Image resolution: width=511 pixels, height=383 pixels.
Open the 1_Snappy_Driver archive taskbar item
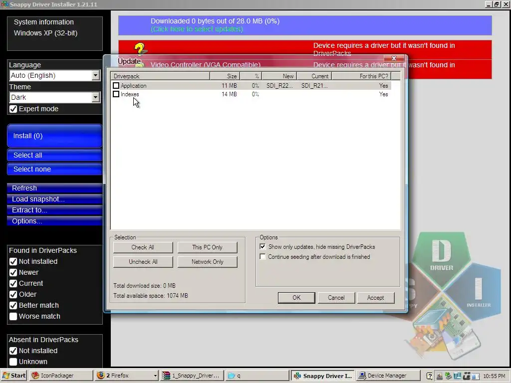[193, 376]
